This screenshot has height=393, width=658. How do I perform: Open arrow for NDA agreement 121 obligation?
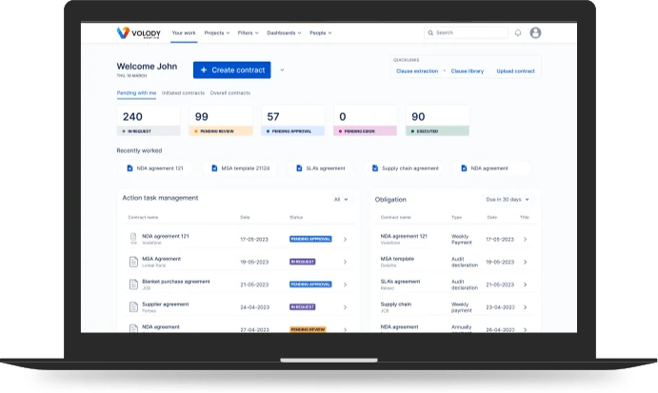coord(525,239)
